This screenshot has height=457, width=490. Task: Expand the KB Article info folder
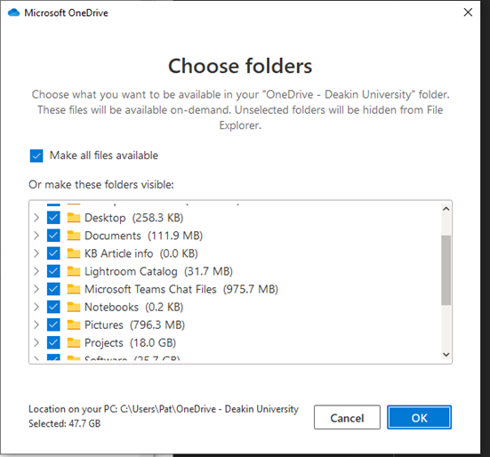coord(36,253)
